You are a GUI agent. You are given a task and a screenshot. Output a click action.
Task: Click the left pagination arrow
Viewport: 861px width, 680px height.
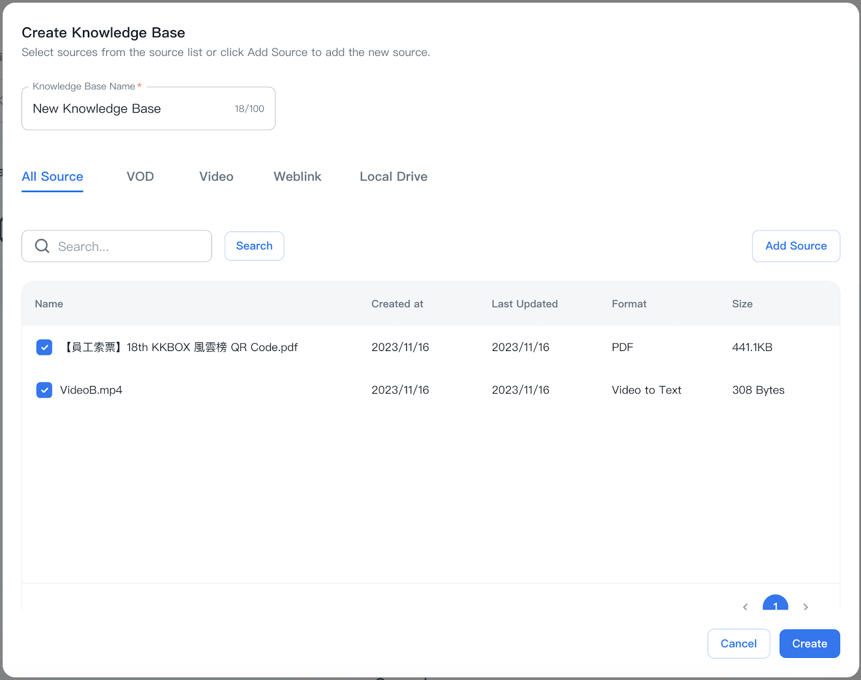[745, 607]
